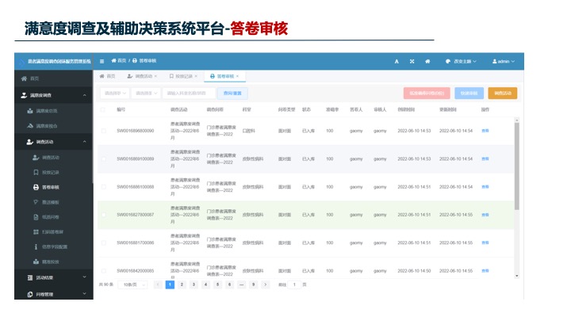Open the second filter dropdown in the search bar
Viewport: 571px width, 321px height.
[x=146, y=94]
